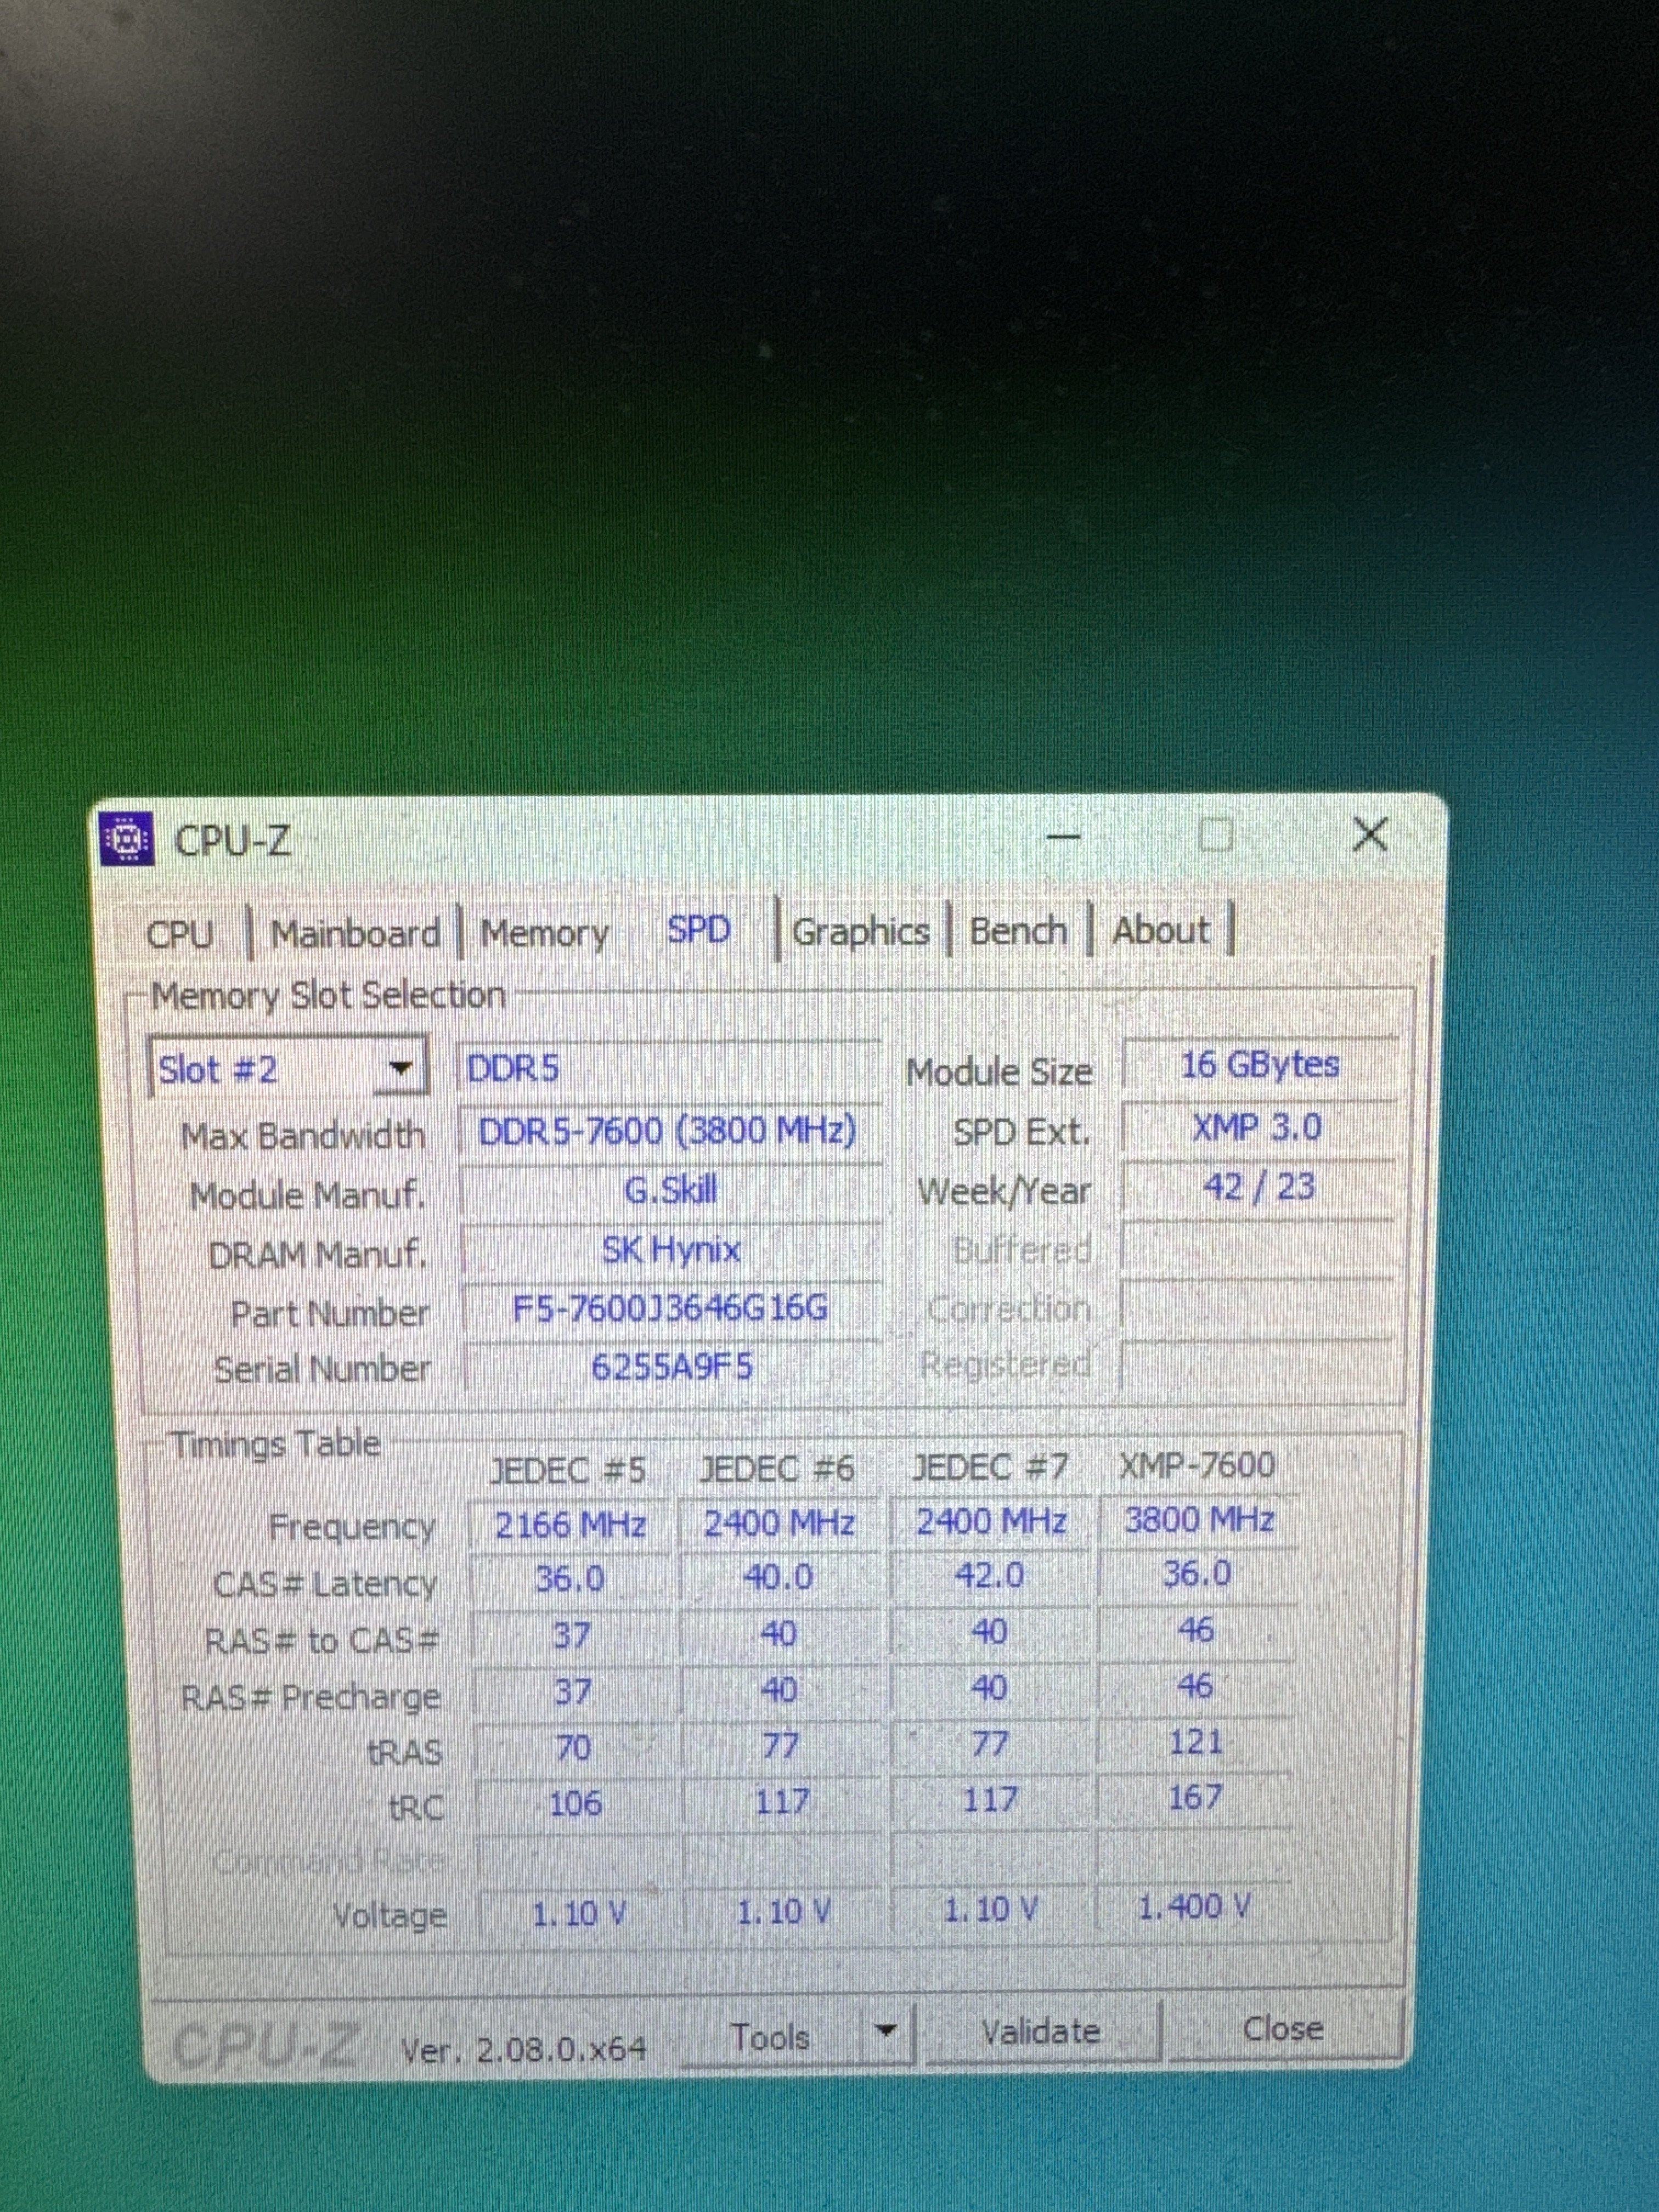Click the SPD Ext. value XMP 3.0
The image size is (1659, 2212).
pyautogui.click(x=1258, y=1127)
